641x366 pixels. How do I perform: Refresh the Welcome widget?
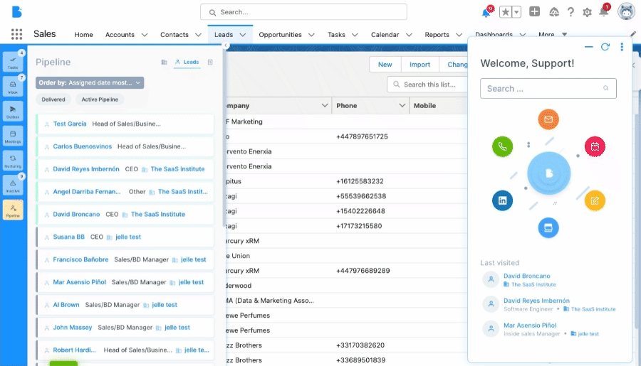(x=605, y=47)
